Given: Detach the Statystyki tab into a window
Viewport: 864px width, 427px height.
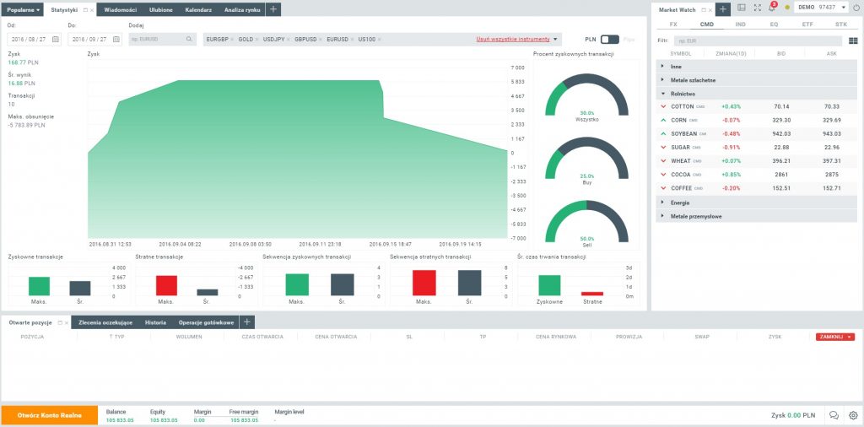Looking at the screenshot, I should pyautogui.click(x=85, y=10).
